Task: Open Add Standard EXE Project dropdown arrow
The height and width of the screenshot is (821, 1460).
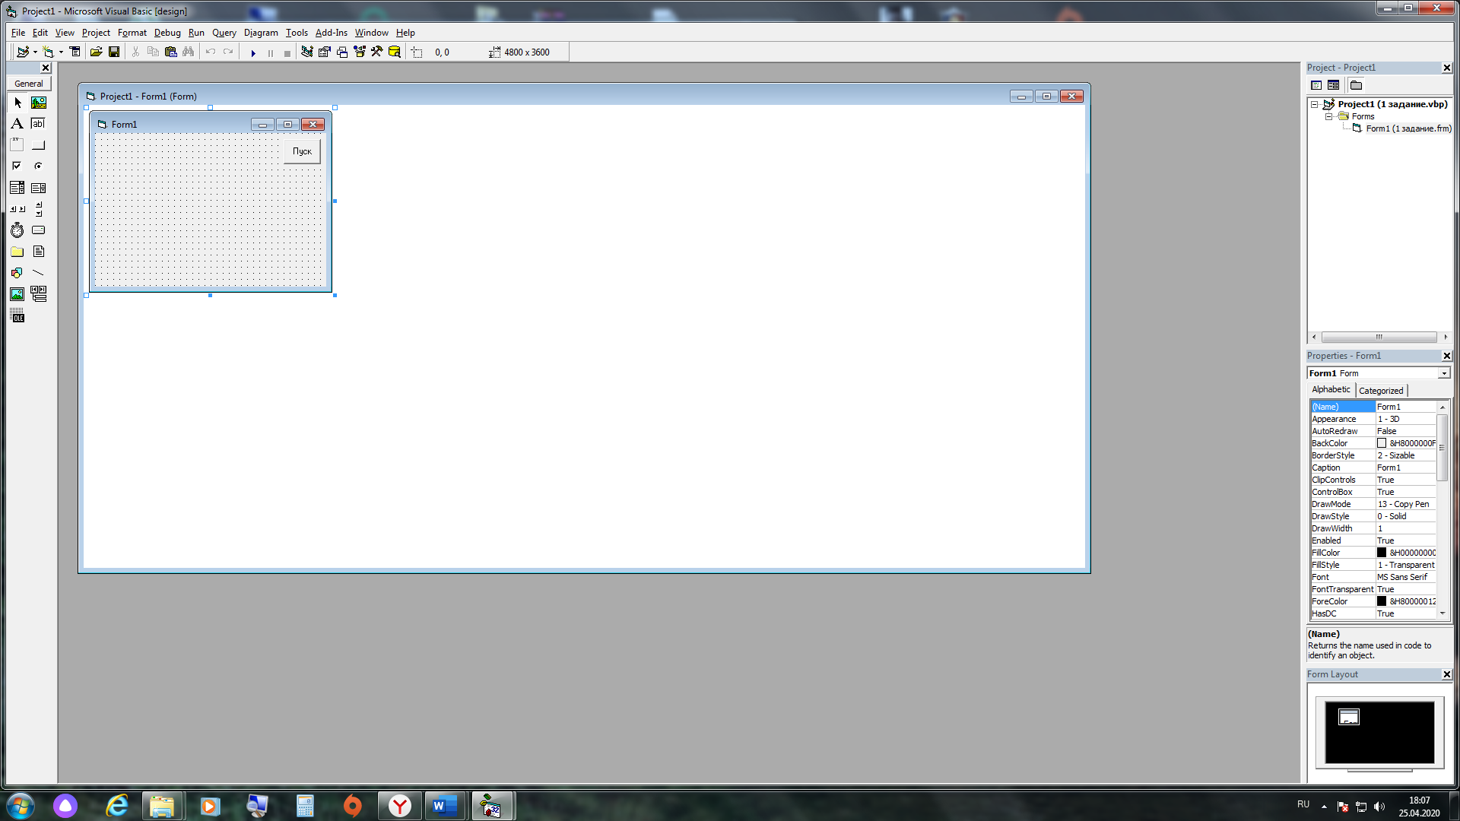Action: point(35,52)
